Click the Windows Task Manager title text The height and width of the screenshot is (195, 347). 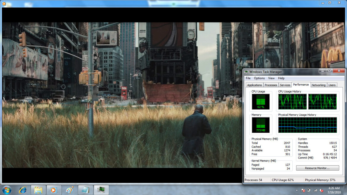point(266,72)
